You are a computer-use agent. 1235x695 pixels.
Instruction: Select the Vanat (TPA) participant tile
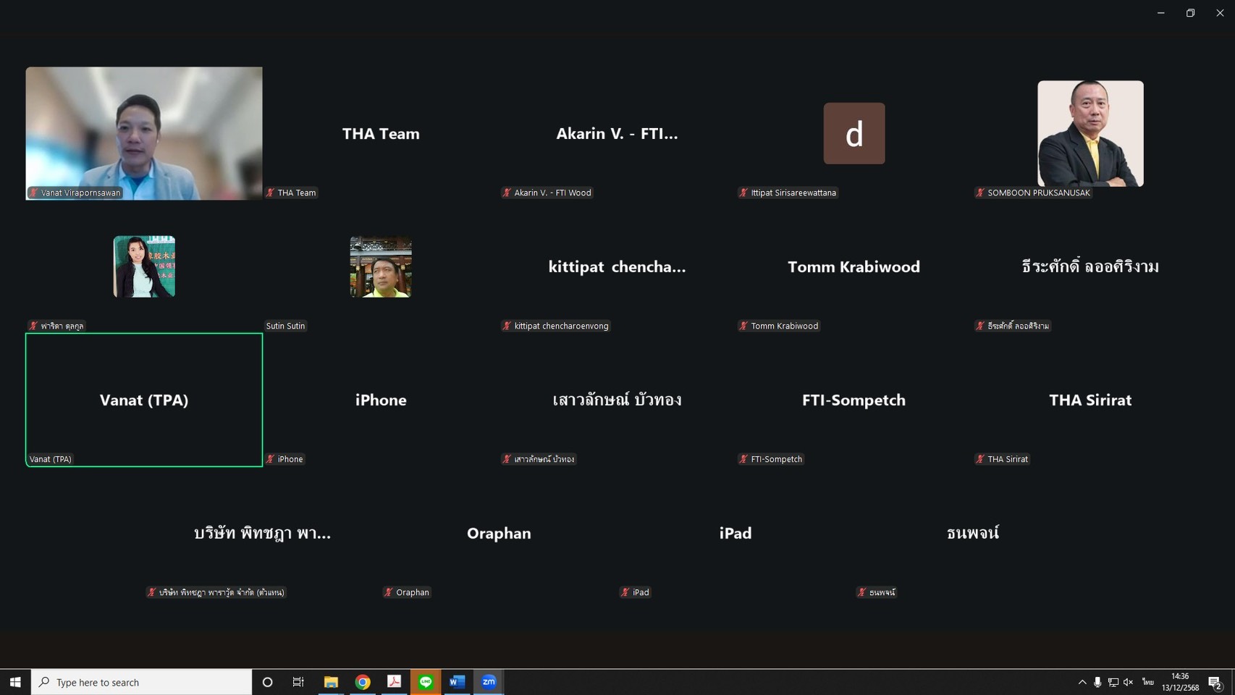point(144,400)
